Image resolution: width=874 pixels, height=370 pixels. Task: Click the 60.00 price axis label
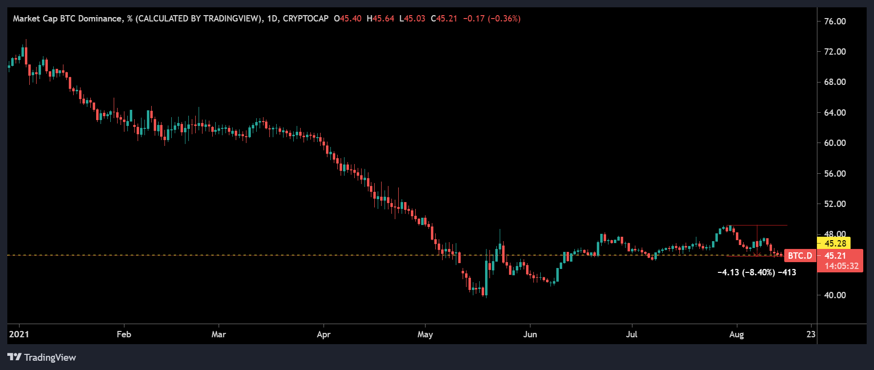(x=835, y=143)
